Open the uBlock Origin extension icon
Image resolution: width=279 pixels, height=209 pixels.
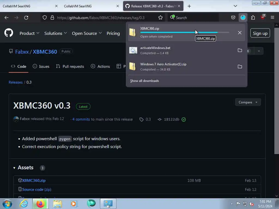coord(263,17)
